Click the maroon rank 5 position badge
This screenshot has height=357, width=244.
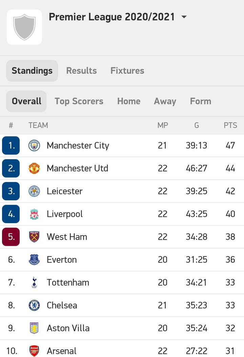(x=11, y=237)
